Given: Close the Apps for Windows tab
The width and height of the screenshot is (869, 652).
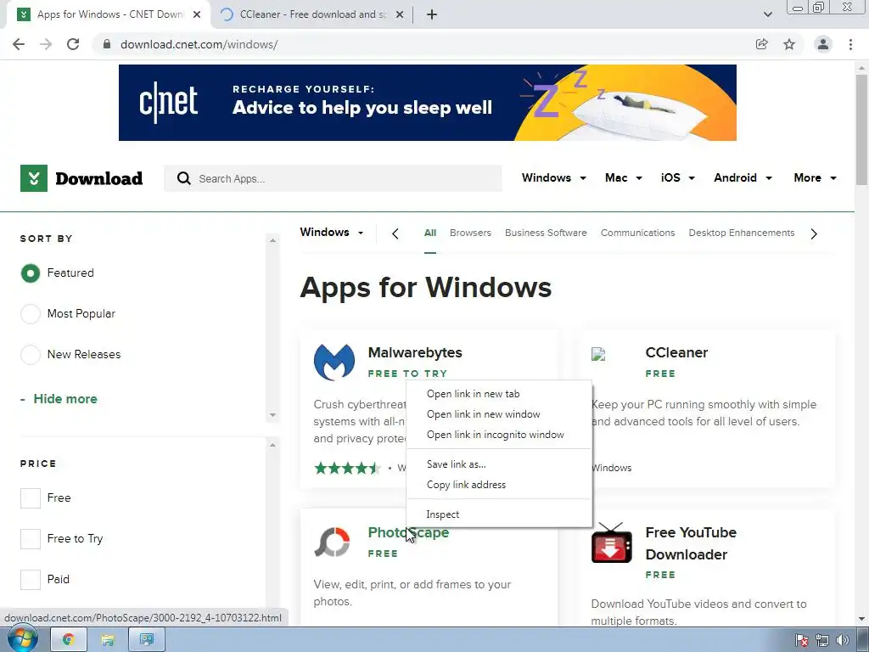Looking at the screenshot, I should (197, 15).
